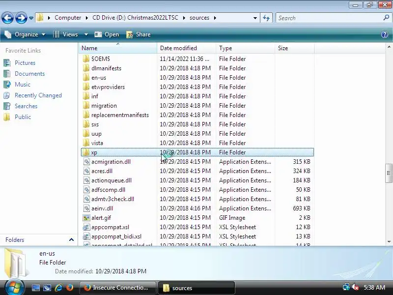Click the muted volume tray icon
The height and width of the screenshot is (295, 393).
pos(355,287)
